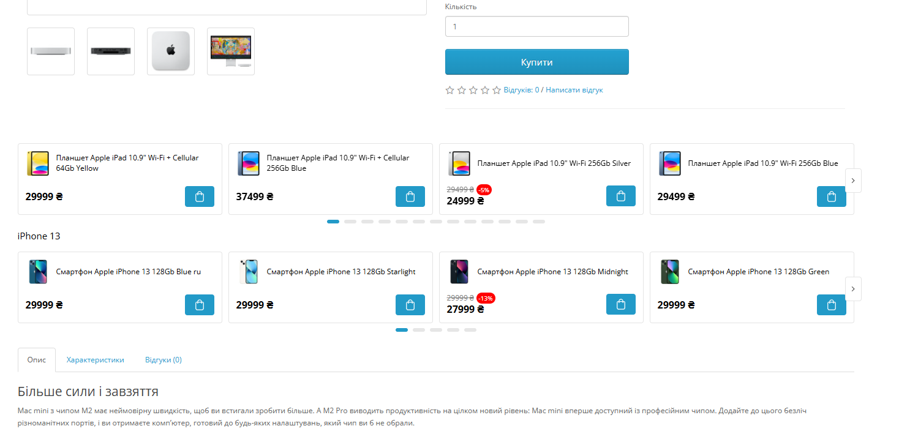The height and width of the screenshot is (434, 899).
Task: Switch to the Відгуки (0) tab
Action: tap(164, 360)
